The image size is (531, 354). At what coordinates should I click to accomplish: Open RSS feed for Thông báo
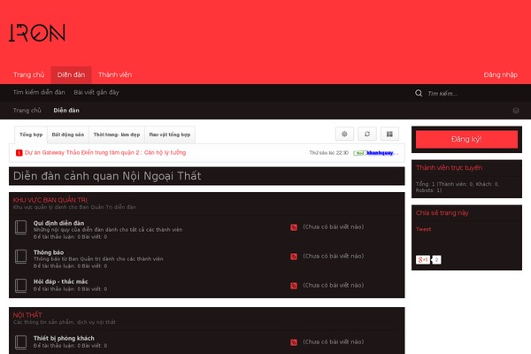click(x=294, y=257)
